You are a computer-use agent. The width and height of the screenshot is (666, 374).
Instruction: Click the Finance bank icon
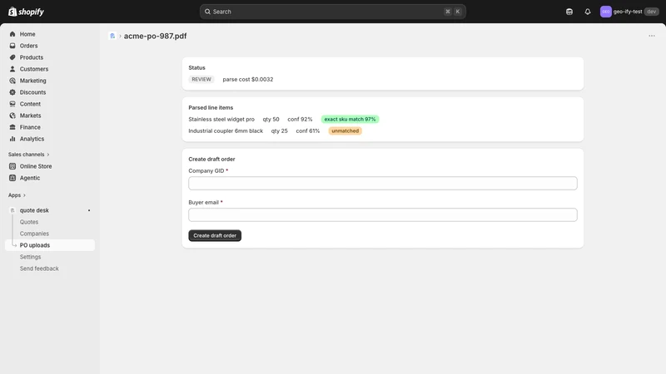coord(12,127)
